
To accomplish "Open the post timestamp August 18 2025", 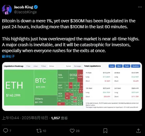I will point(25,118).
